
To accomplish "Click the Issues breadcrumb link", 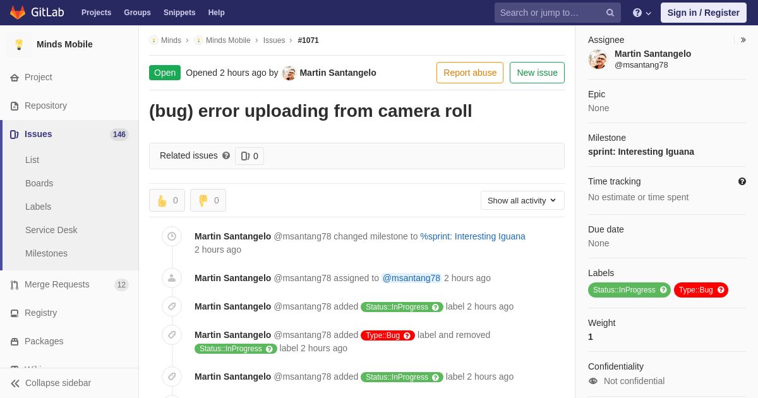I will 274,40.
